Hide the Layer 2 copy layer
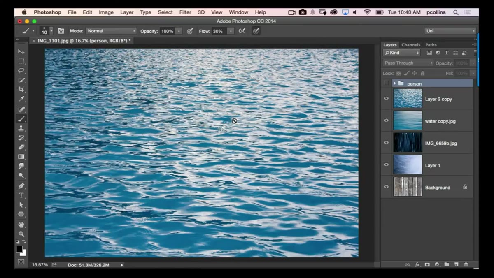Screen dimensions: 494x278 point(386,99)
